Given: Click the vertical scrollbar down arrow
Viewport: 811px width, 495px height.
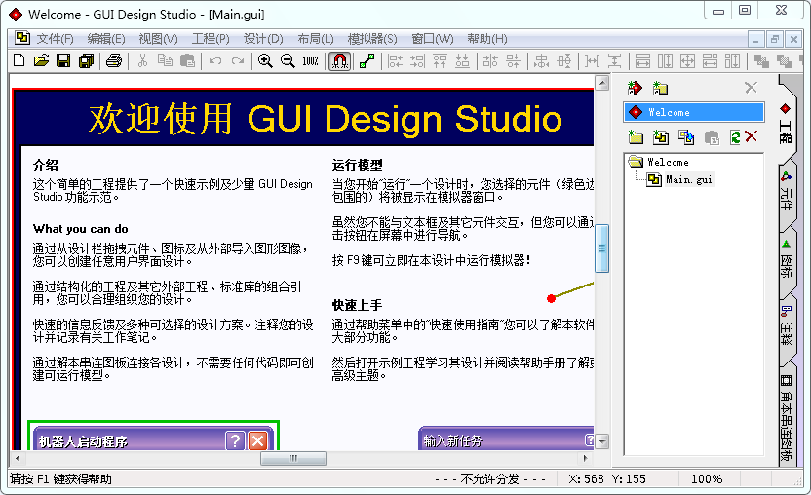Looking at the screenshot, I should [602, 441].
